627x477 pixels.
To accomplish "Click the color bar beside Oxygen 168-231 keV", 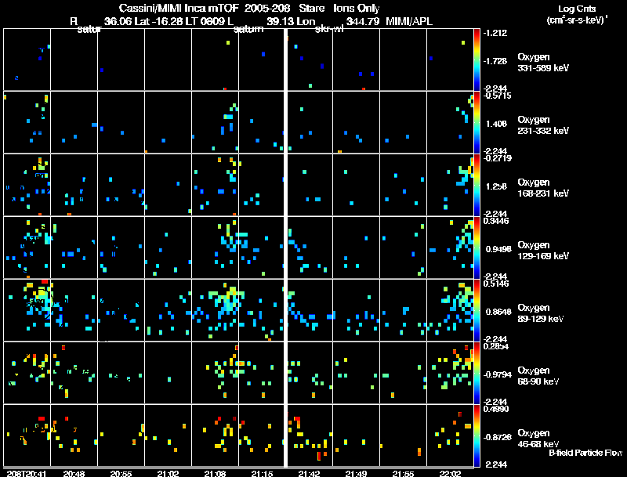I will pyautogui.click(x=477, y=185).
